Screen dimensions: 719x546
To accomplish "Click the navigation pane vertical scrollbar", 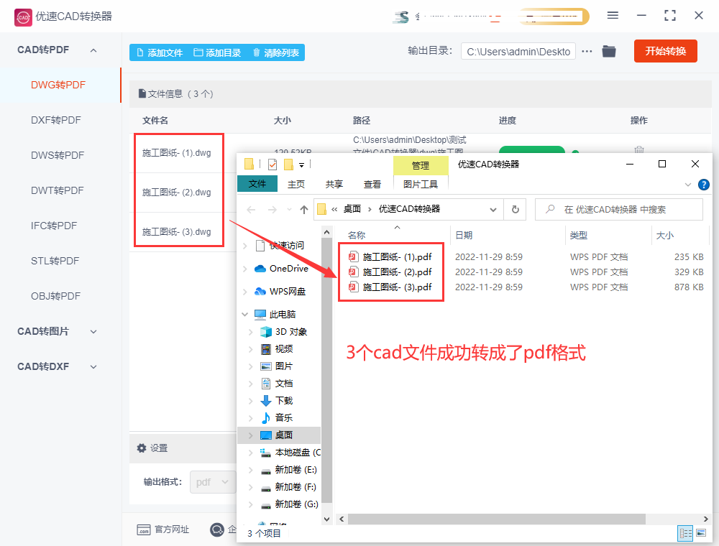I will (x=326, y=370).
